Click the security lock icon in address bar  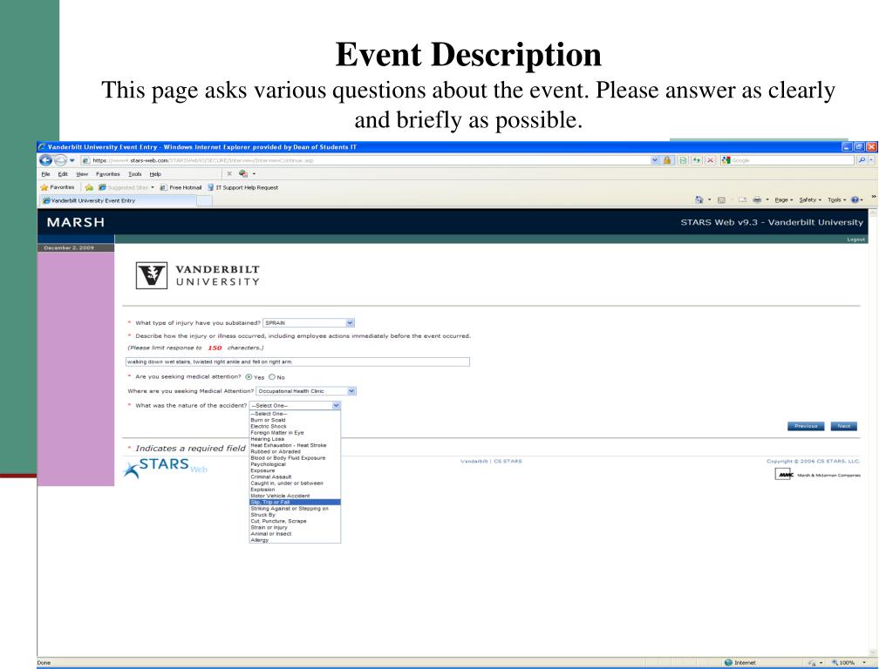[667, 160]
